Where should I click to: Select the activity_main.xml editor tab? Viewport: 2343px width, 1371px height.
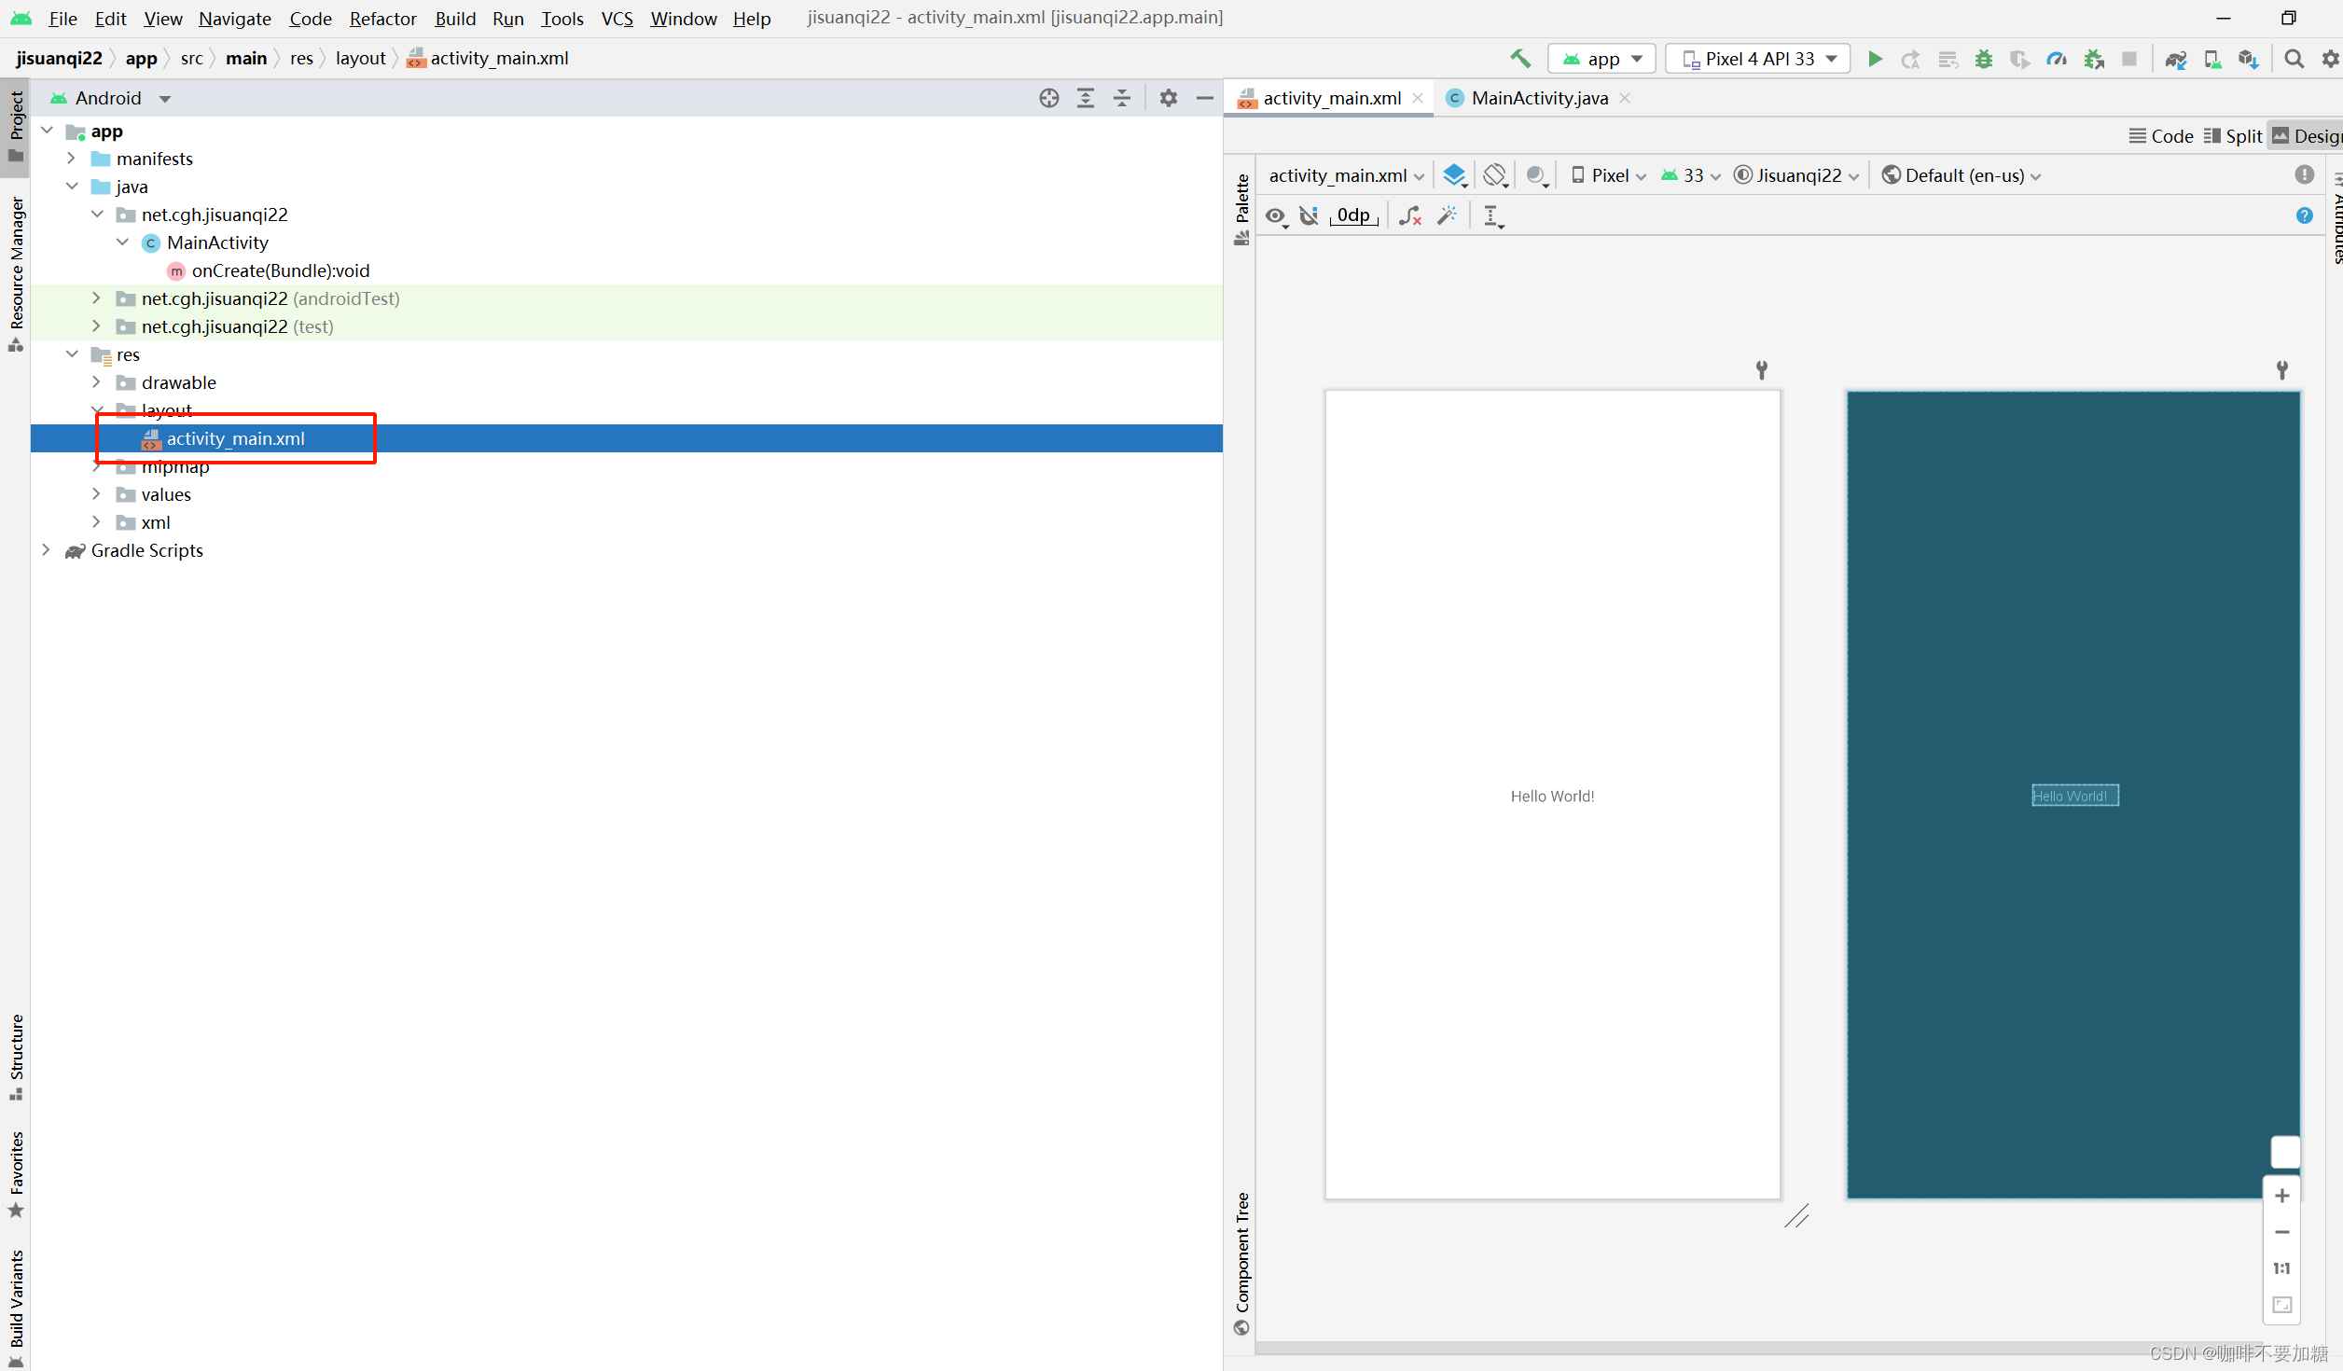click(1331, 98)
